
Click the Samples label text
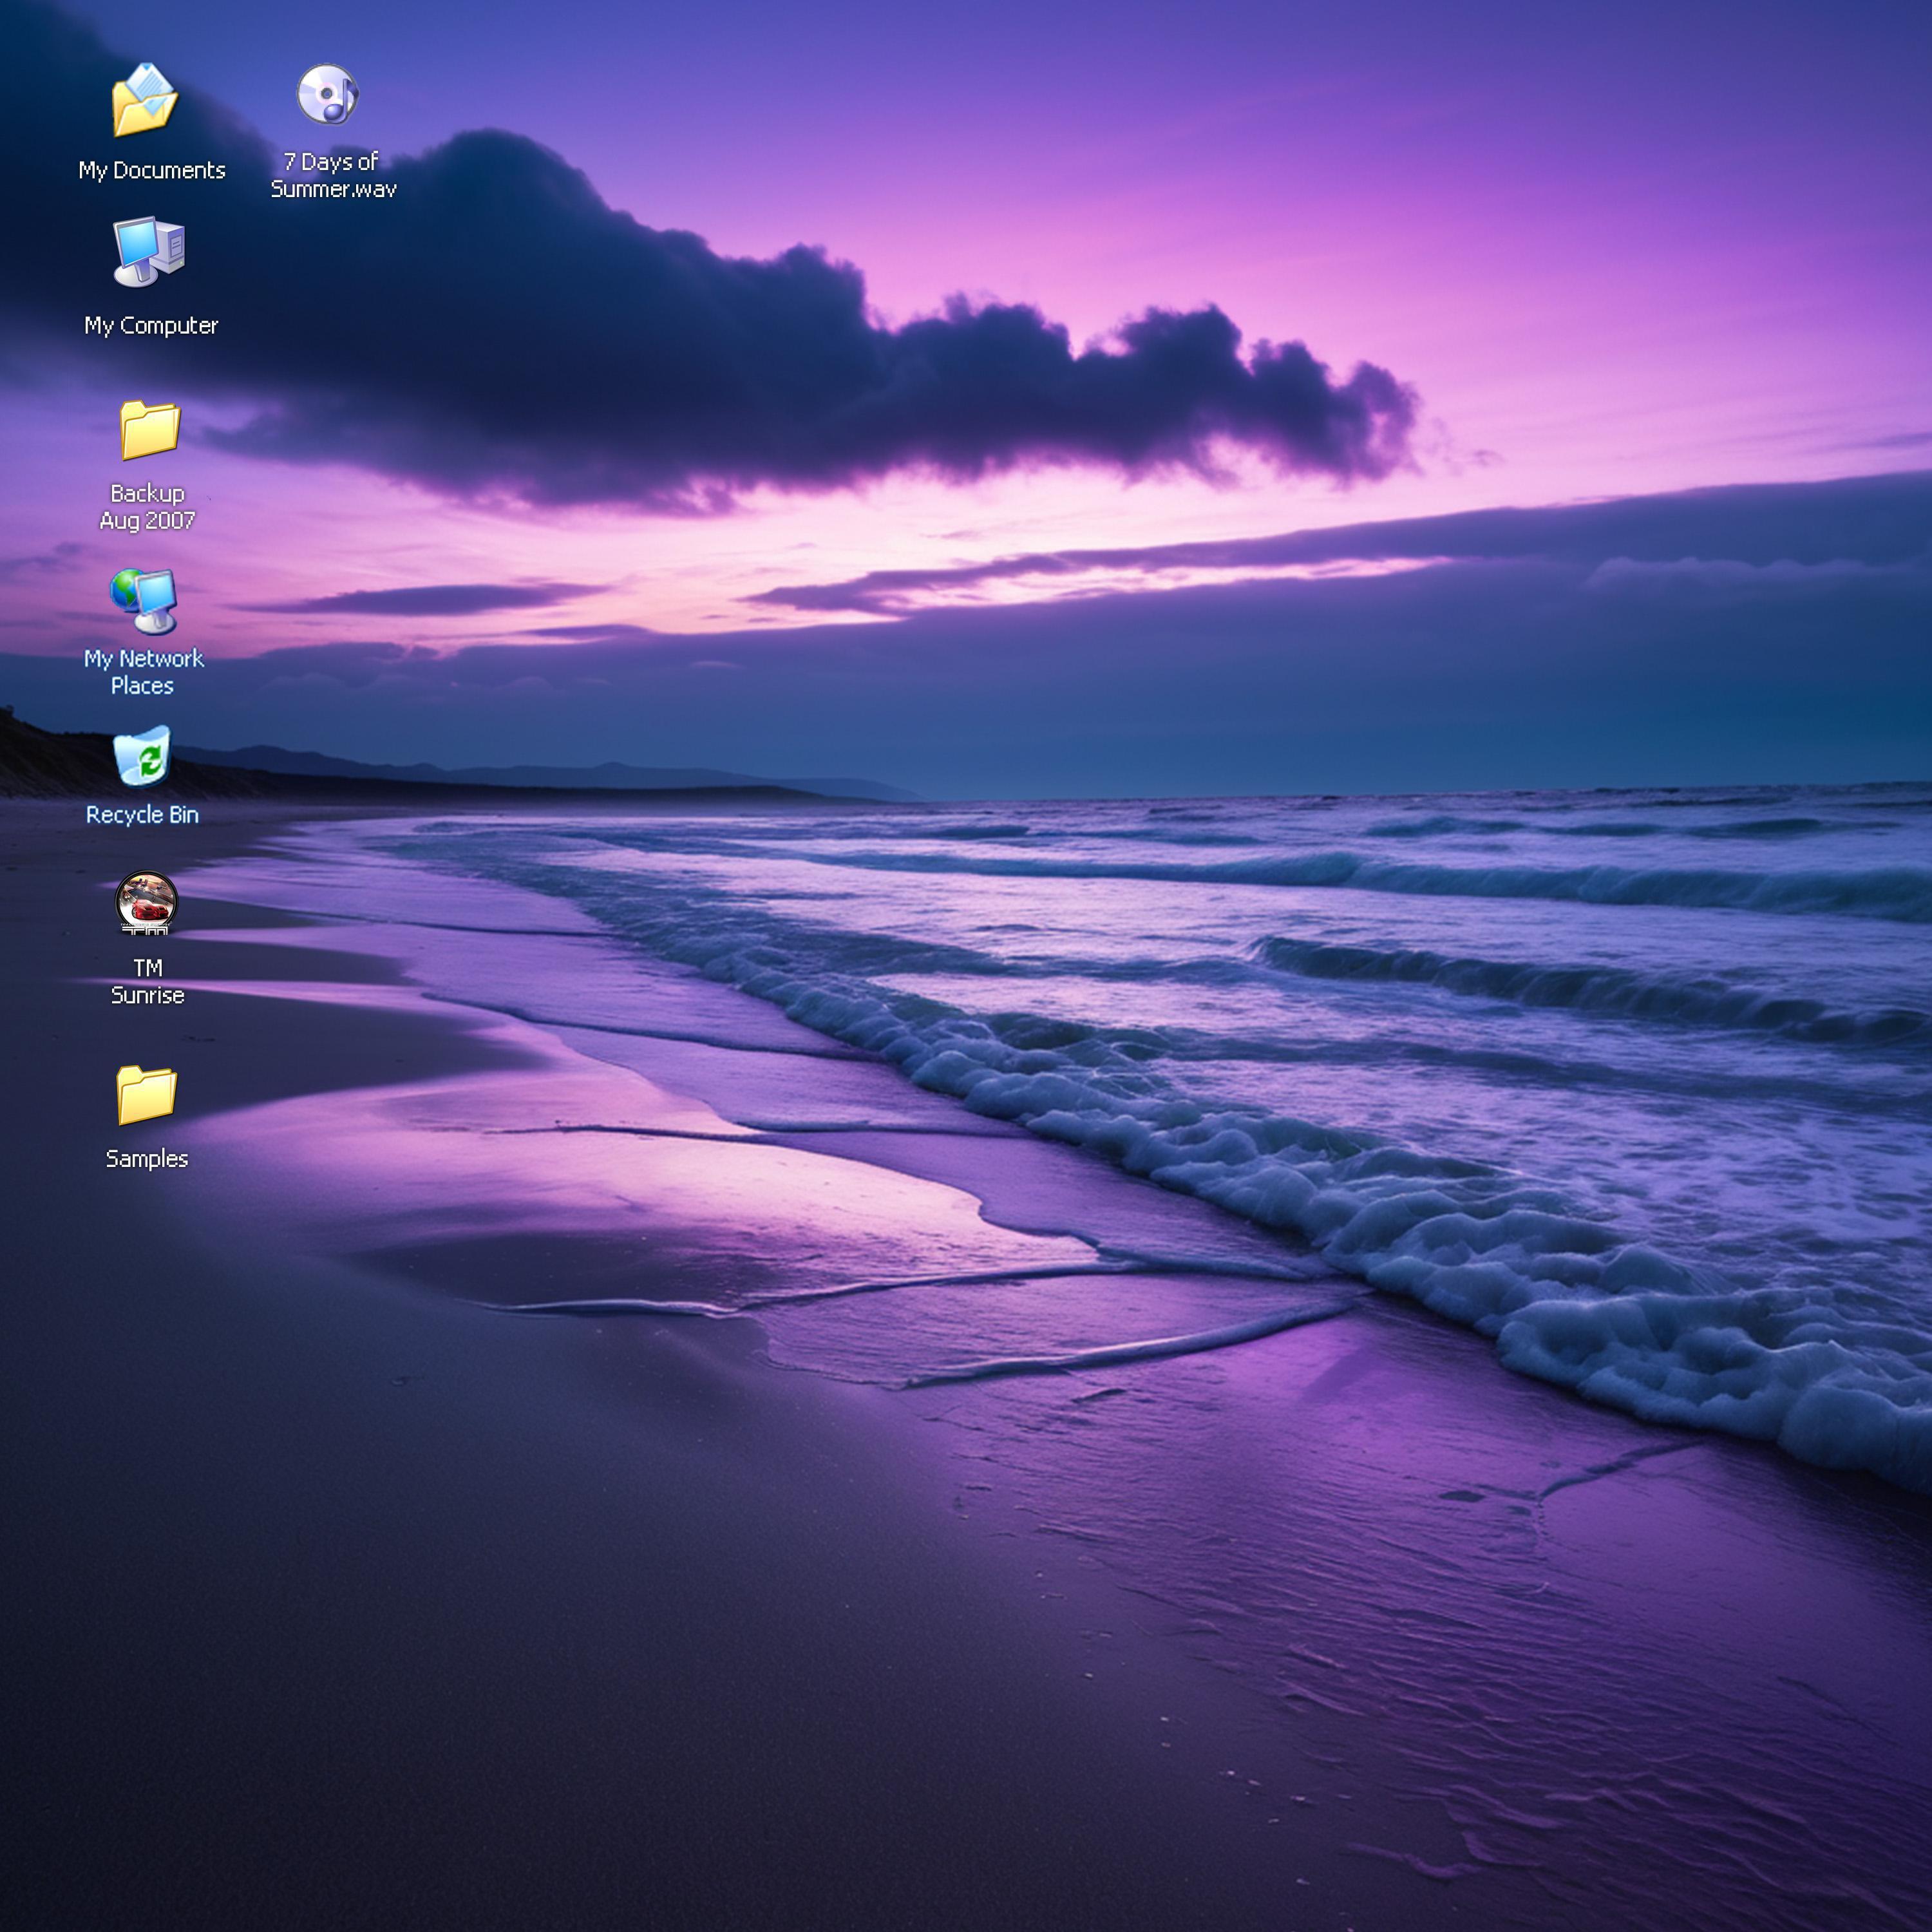point(147,1159)
